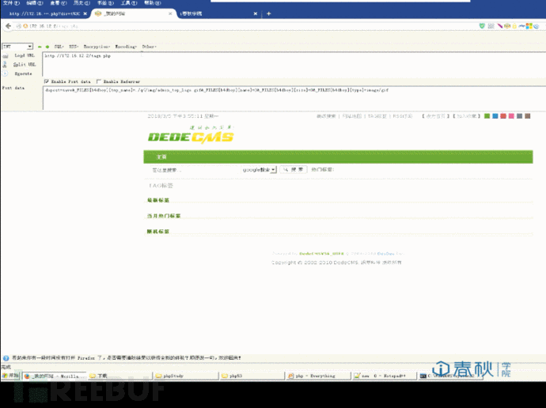
Task: Click the orange site identity icon in address bar
Action: point(25,26)
